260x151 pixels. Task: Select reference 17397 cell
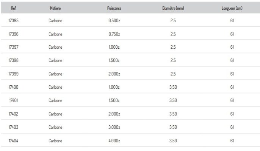click(13, 47)
